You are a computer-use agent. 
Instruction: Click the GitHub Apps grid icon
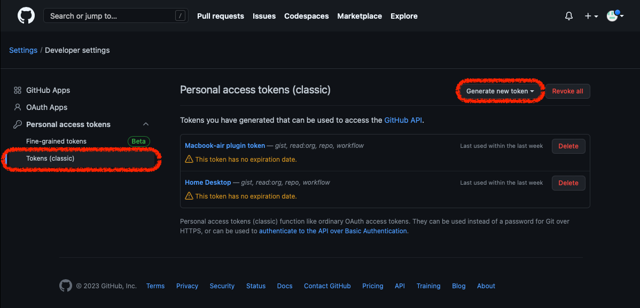pos(18,90)
